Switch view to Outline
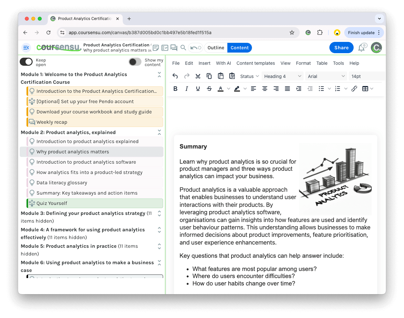 (x=216, y=48)
